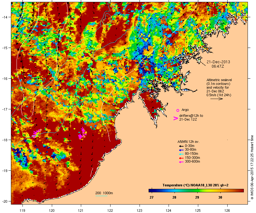256x213 pixels.
Task: Click the 'Altimetric sealevel' text
Action: pyautogui.click(x=219, y=80)
